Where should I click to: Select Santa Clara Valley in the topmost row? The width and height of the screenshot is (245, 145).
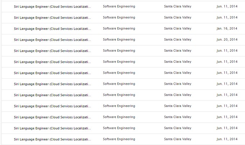pos(178,6)
